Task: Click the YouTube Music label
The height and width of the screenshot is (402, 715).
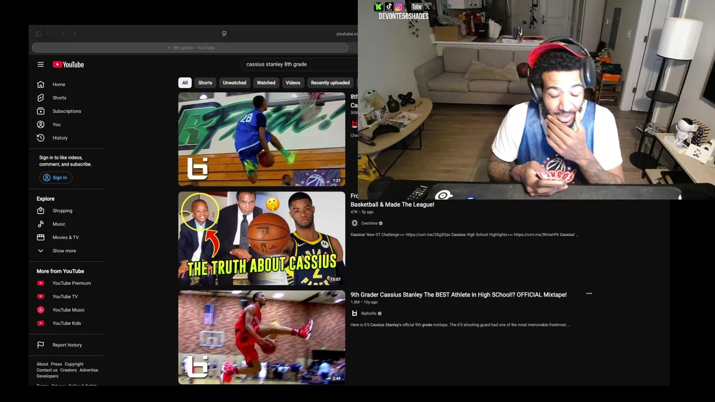Action: (69, 310)
